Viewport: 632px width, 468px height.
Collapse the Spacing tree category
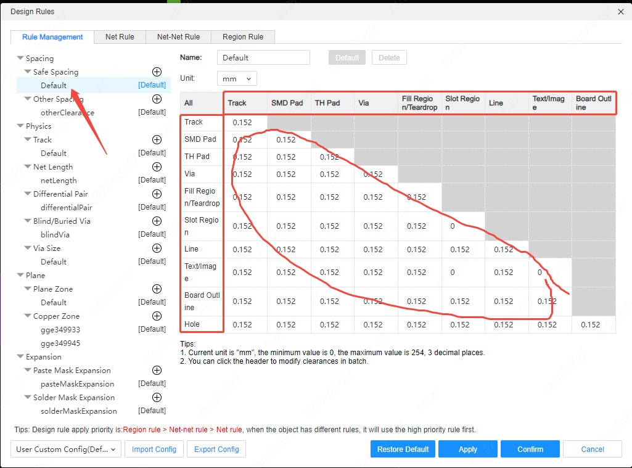click(20, 59)
